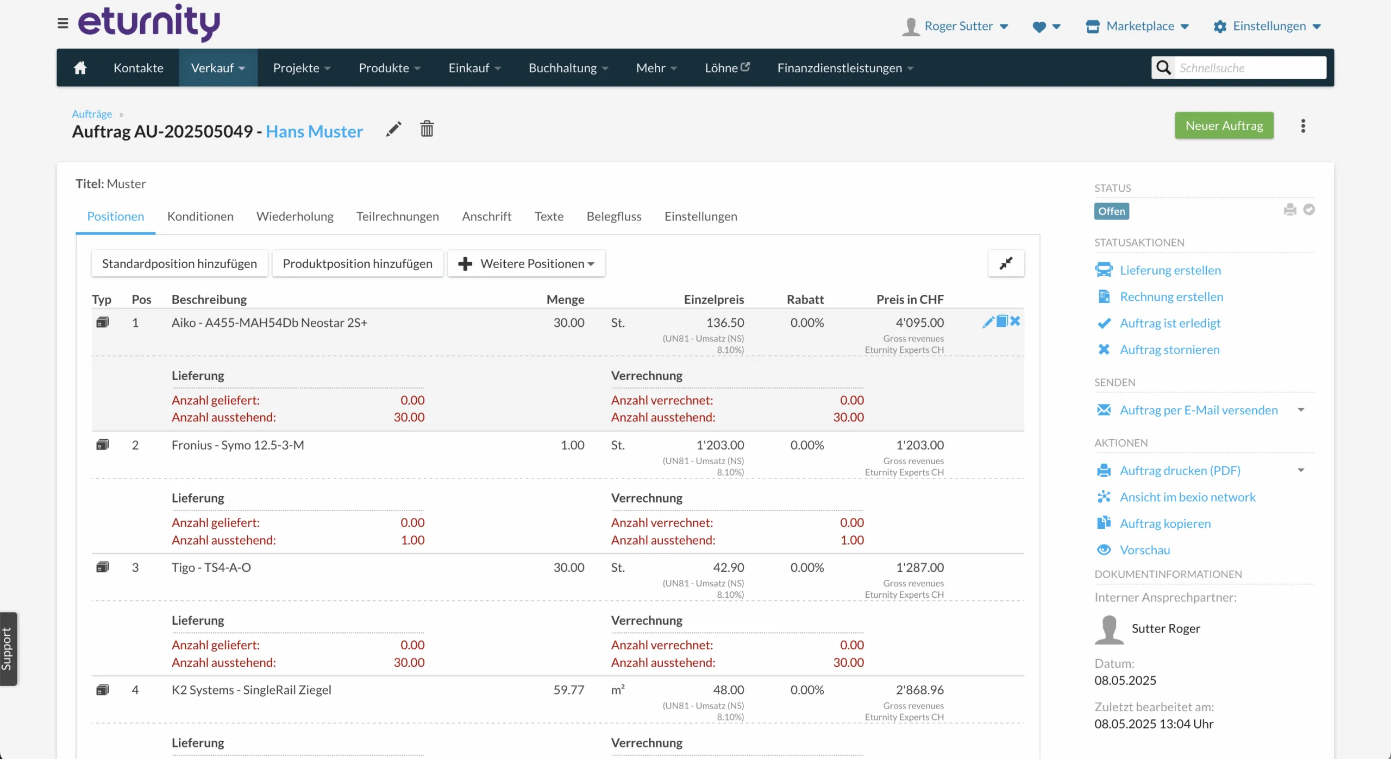Viewport: 1391px width, 759px height.
Task: Open the Hans Muster contact link
Action: click(x=314, y=131)
